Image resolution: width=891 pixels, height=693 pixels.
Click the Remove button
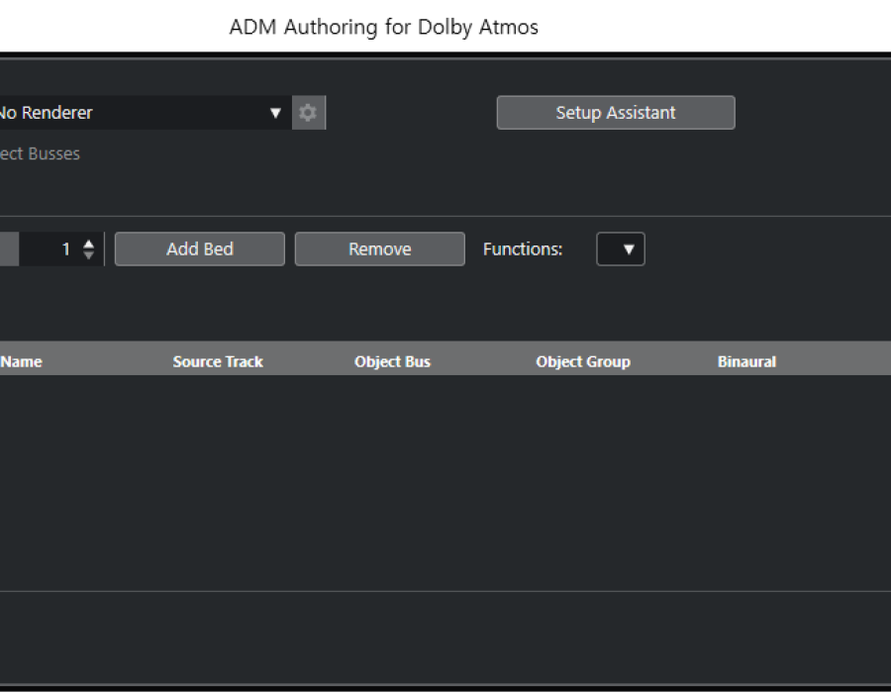pos(379,248)
